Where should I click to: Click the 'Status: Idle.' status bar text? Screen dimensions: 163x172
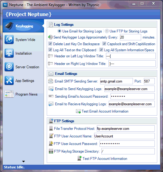(14, 167)
